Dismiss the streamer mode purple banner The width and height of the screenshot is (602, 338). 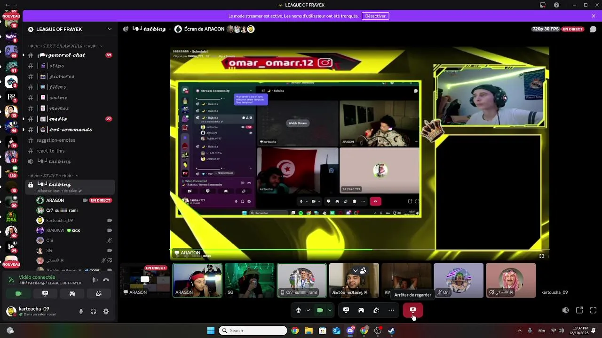point(594,16)
